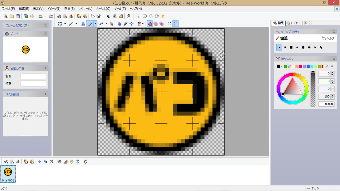The width and height of the screenshot is (340, 191).
Task: Collapse the プレビュー panel
Action: click(x=45, y=34)
